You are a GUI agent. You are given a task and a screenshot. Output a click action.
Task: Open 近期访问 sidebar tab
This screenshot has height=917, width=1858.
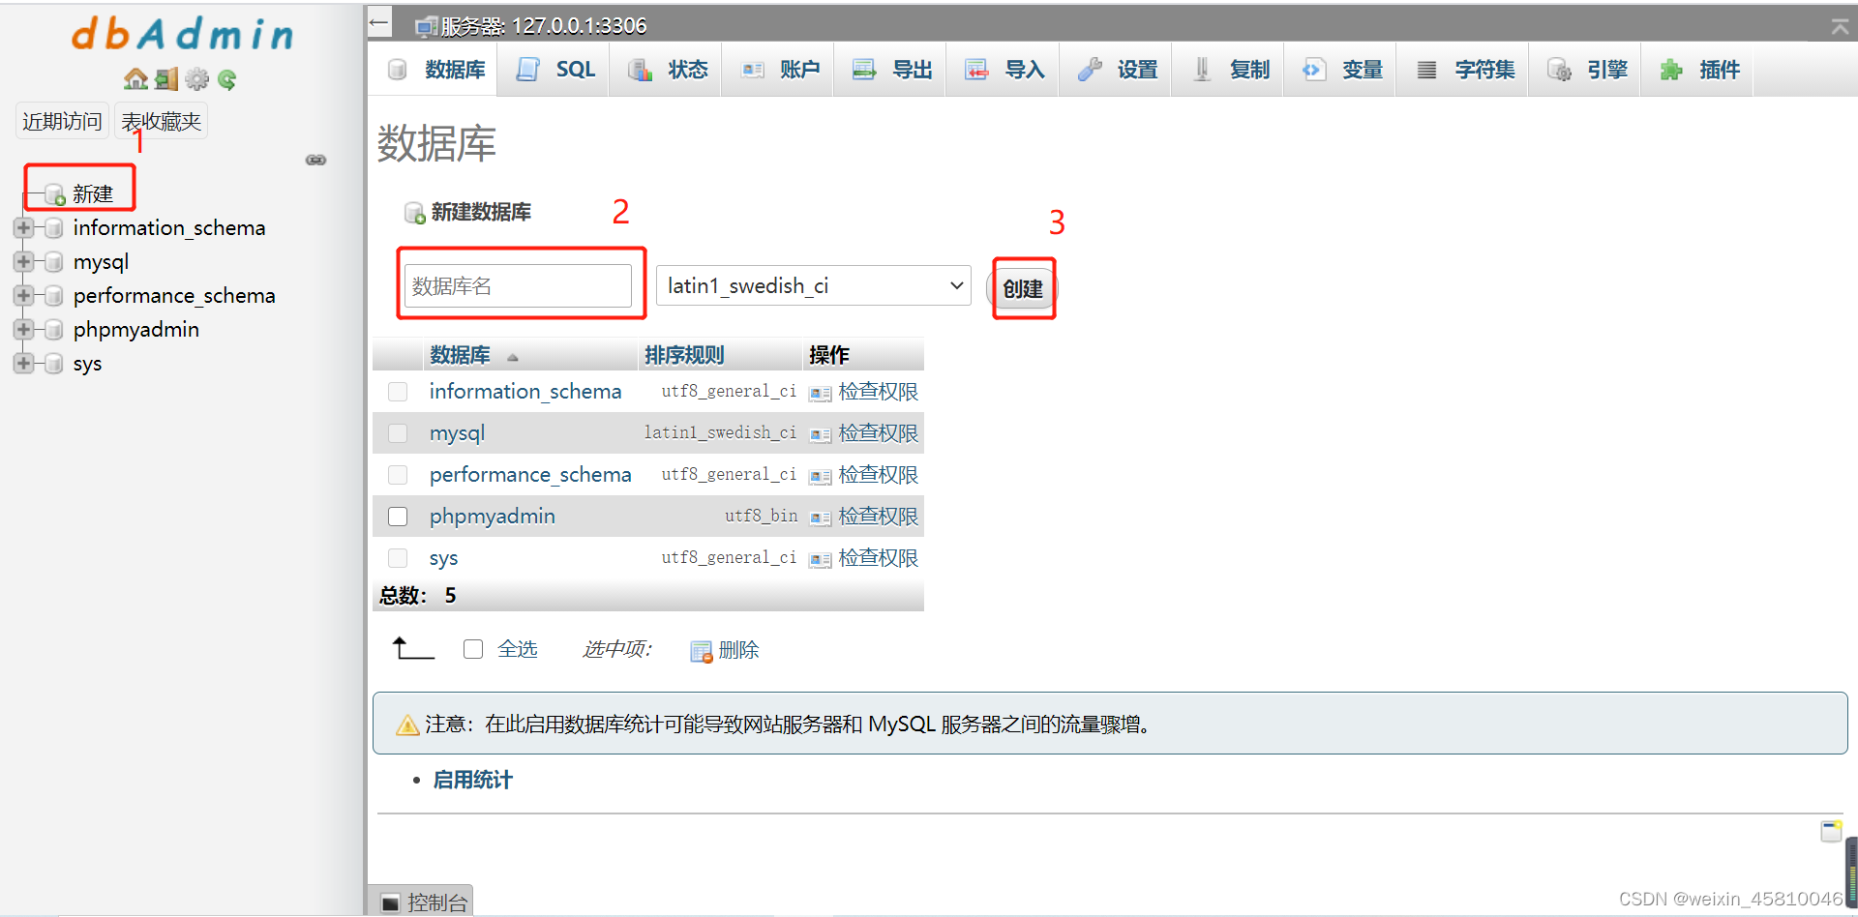point(62,121)
